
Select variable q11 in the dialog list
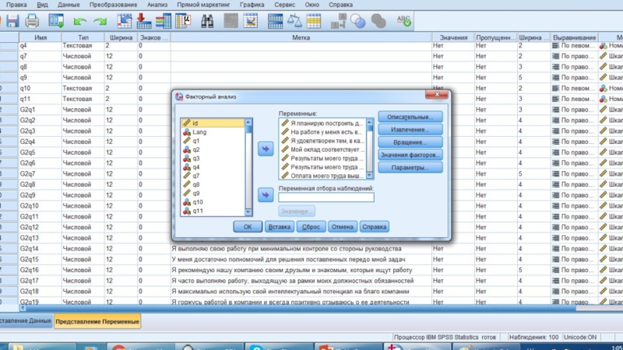(x=213, y=211)
